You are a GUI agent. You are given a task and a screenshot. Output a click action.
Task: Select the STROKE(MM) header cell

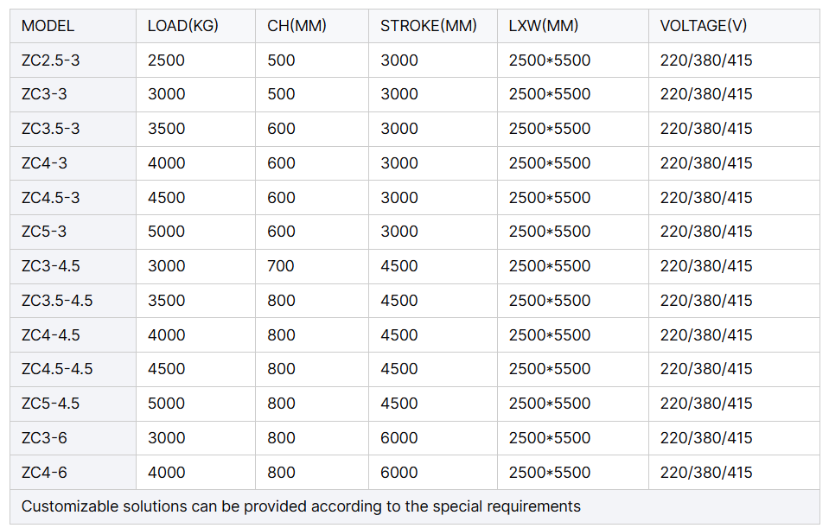tap(428, 26)
